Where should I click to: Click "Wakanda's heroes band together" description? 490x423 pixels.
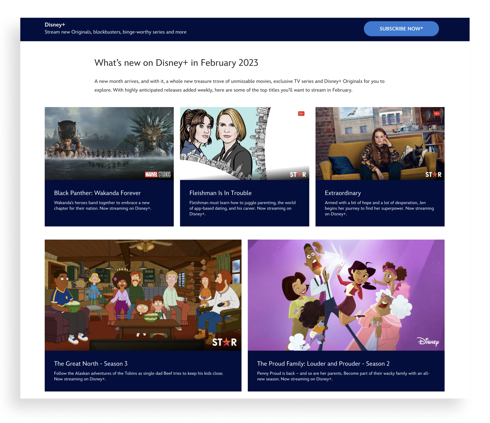(103, 206)
